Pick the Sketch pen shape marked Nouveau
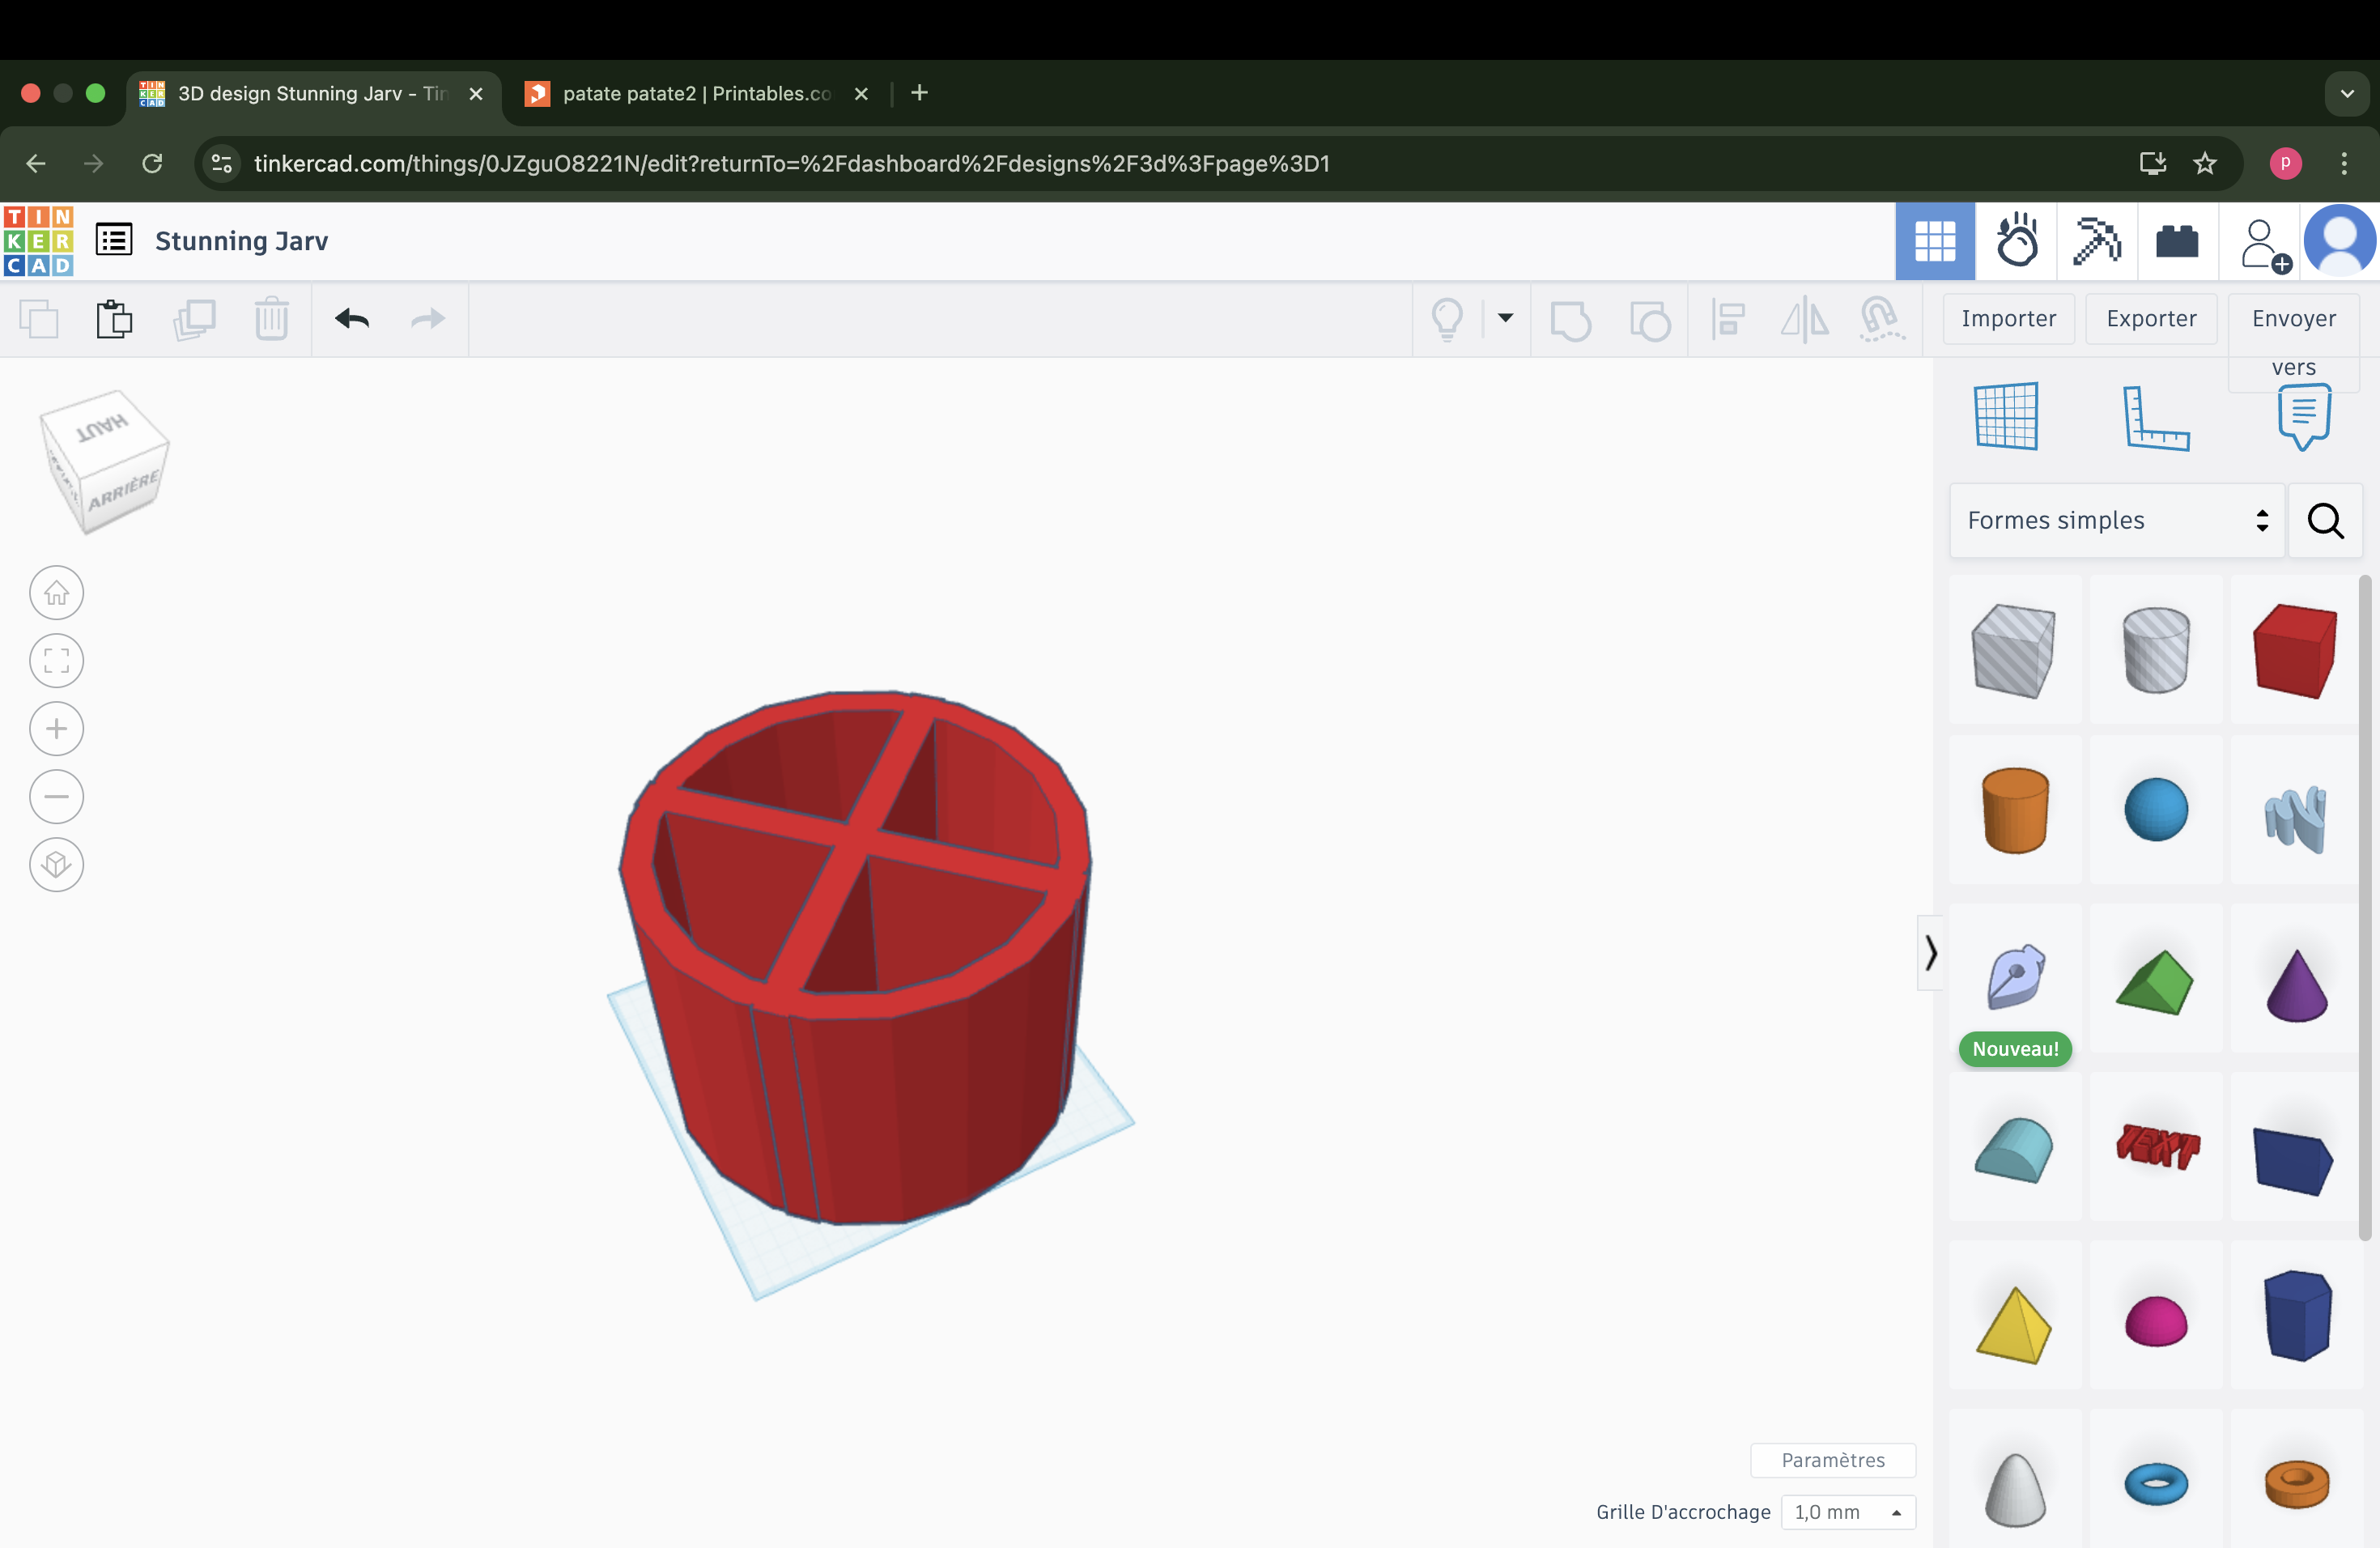The width and height of the screenshot is (2380, 1548). click(x=2014, y=977)
